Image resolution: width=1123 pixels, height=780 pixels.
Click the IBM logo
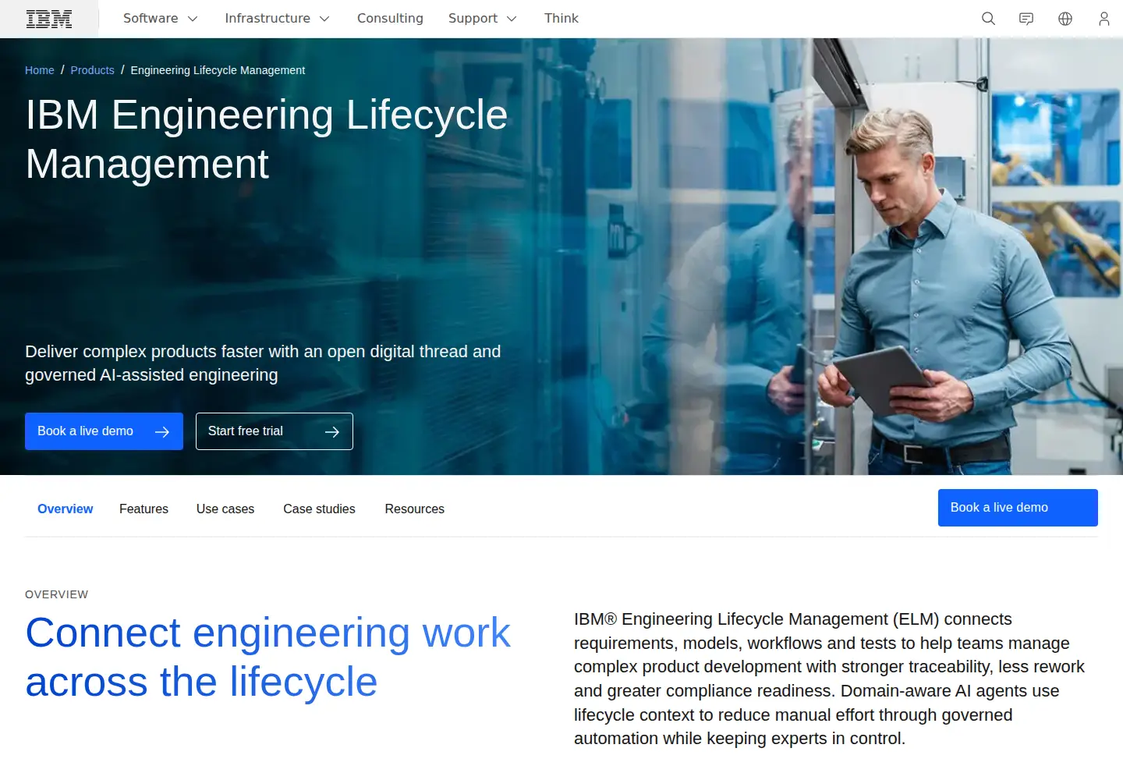pos(49,19)
